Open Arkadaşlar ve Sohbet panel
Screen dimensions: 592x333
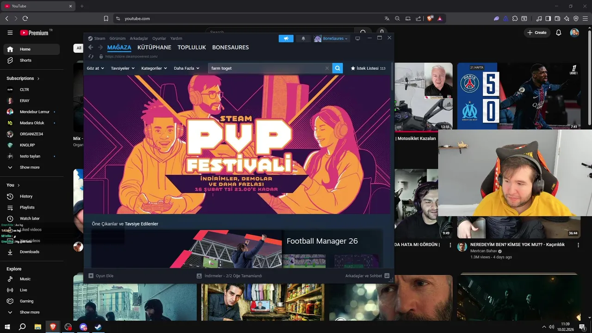tap(368, 276)
